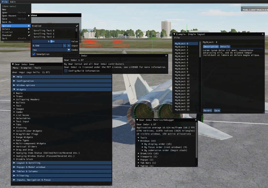Expand the Basic tree node
This screenshot has height=188, width=268.
[14, 93]
